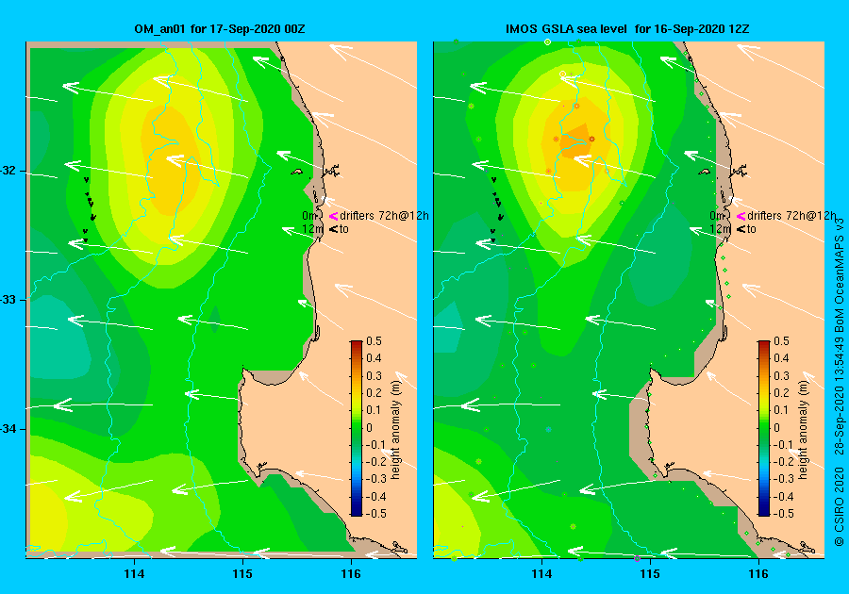Click the blue observation marker on right map
Screen dimensions: 849x594
(548, 430)
